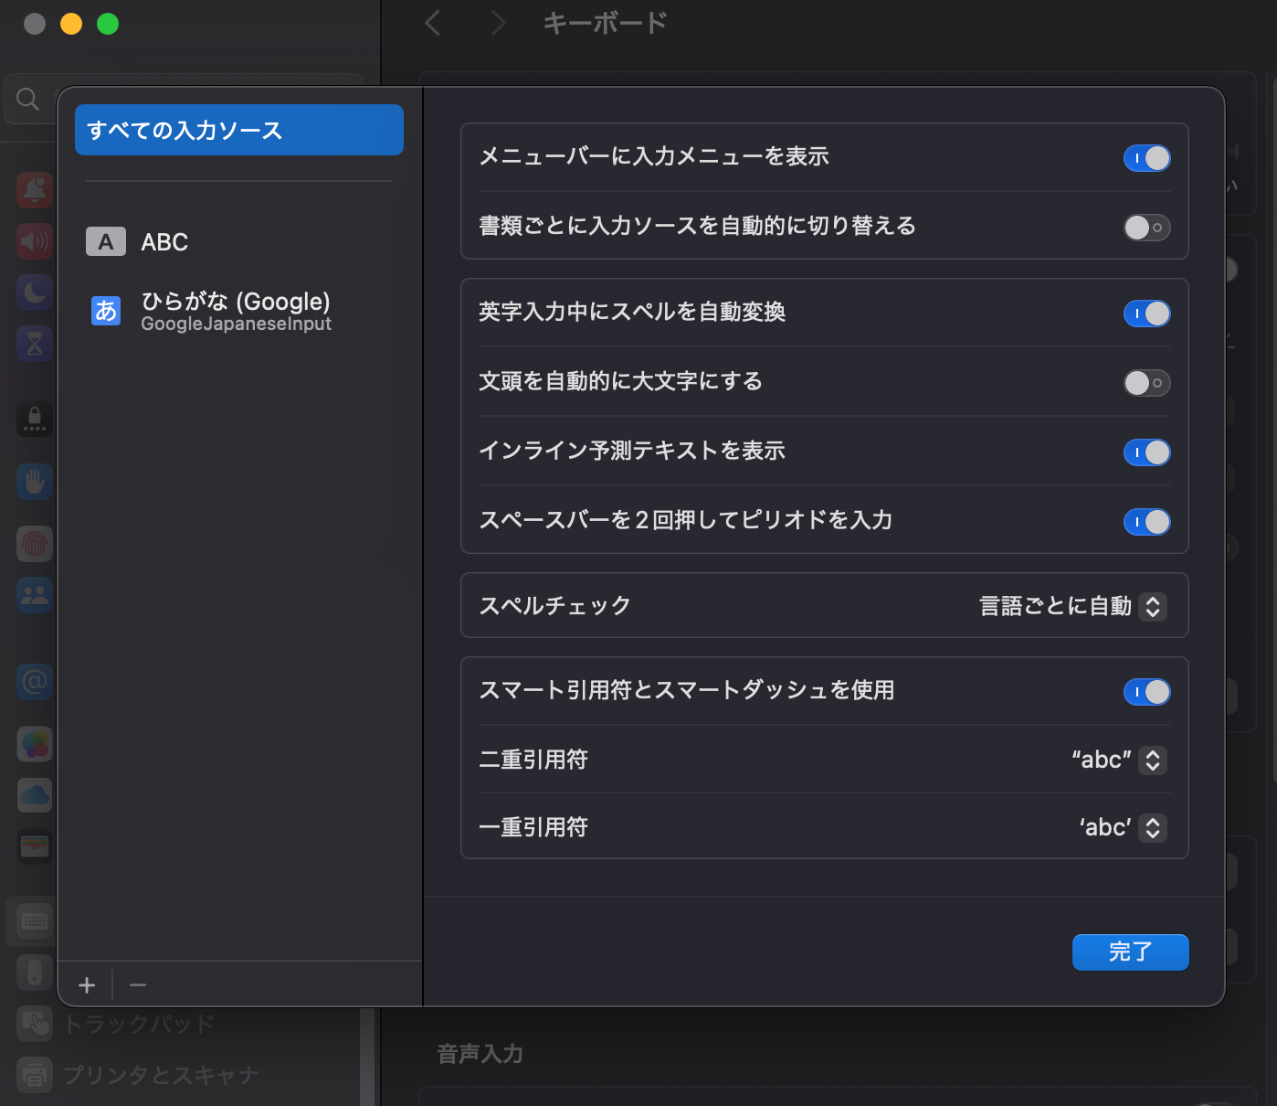Toggle 文頭を自動的に大文字にする switch
Screen dimensions: 1277x1106
[1146, 383]
